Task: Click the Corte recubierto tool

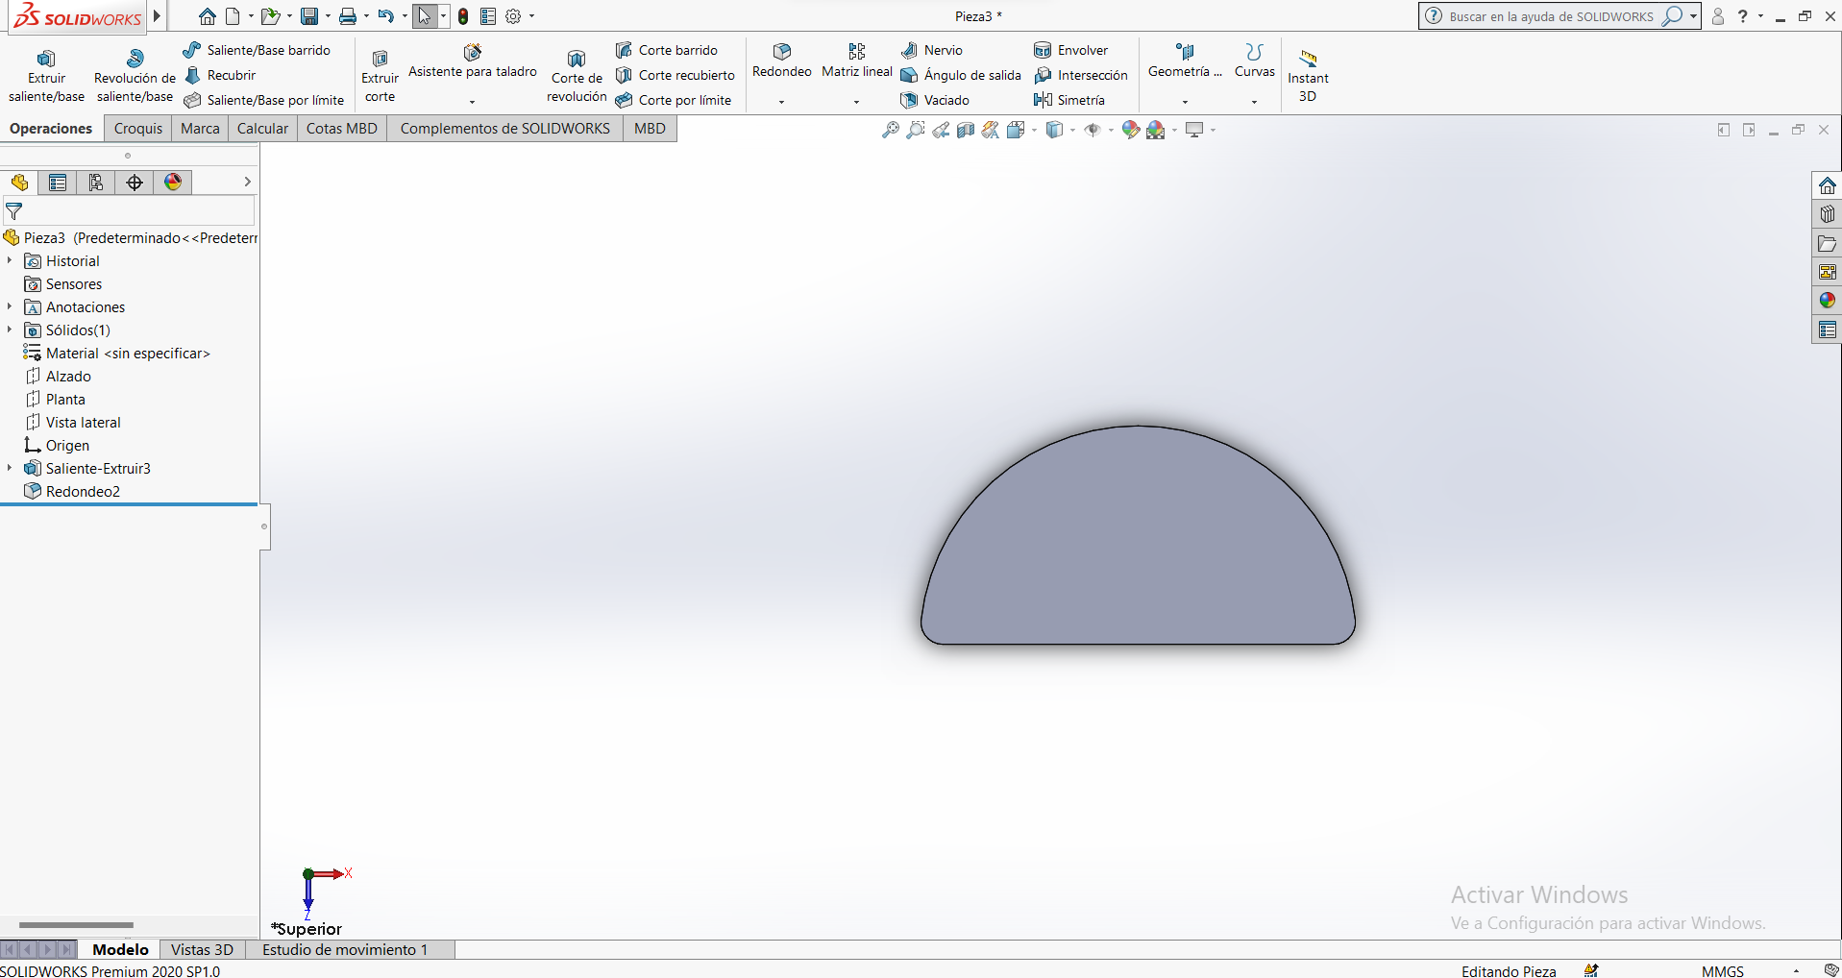Action: pyautogui.click(x=675, y=75)
